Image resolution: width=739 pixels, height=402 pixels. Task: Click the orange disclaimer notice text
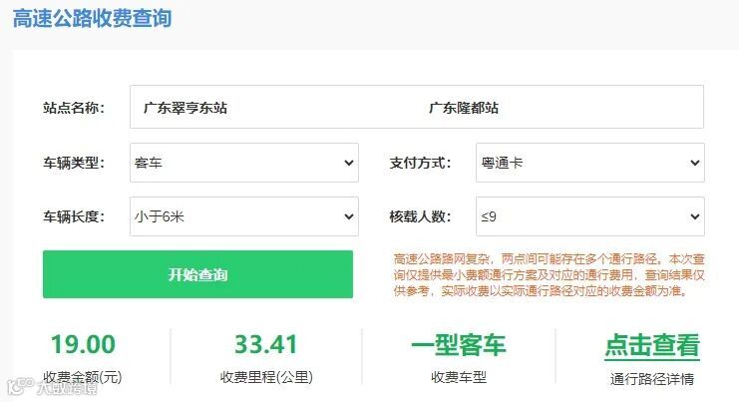coord(550,274)
